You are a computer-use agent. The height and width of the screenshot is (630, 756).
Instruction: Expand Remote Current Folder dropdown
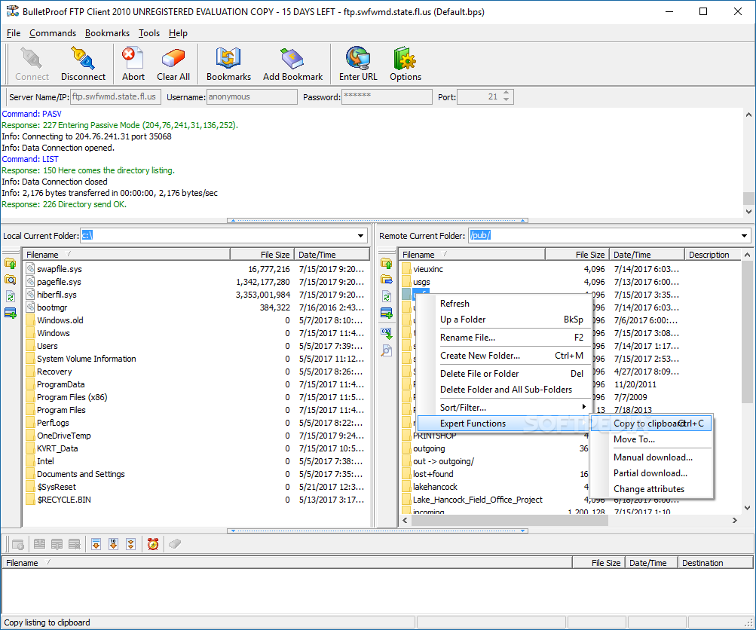[745, 236]
